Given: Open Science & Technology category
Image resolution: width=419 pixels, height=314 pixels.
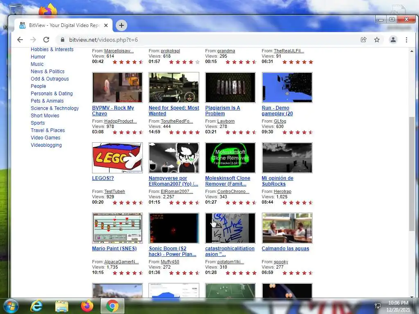Looking at the screenshot, I should pos(55,108).
